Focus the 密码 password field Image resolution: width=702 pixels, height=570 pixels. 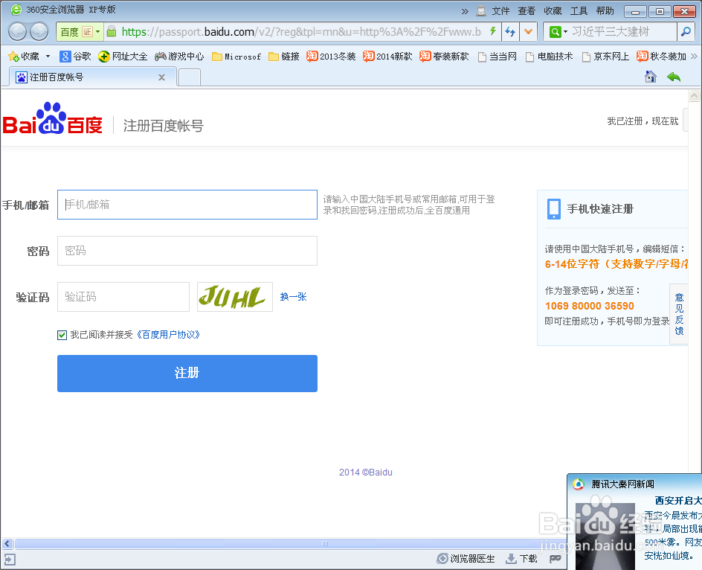187,251
